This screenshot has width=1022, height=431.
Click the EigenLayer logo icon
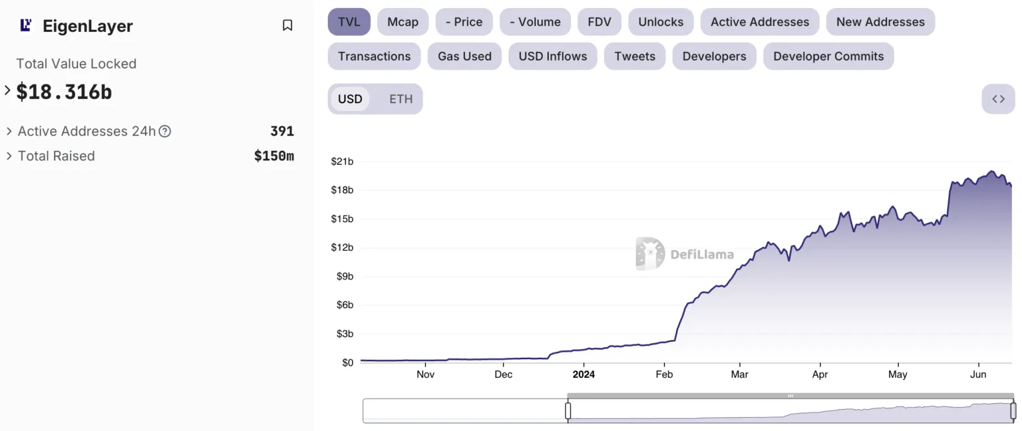[x=26, y=25]
